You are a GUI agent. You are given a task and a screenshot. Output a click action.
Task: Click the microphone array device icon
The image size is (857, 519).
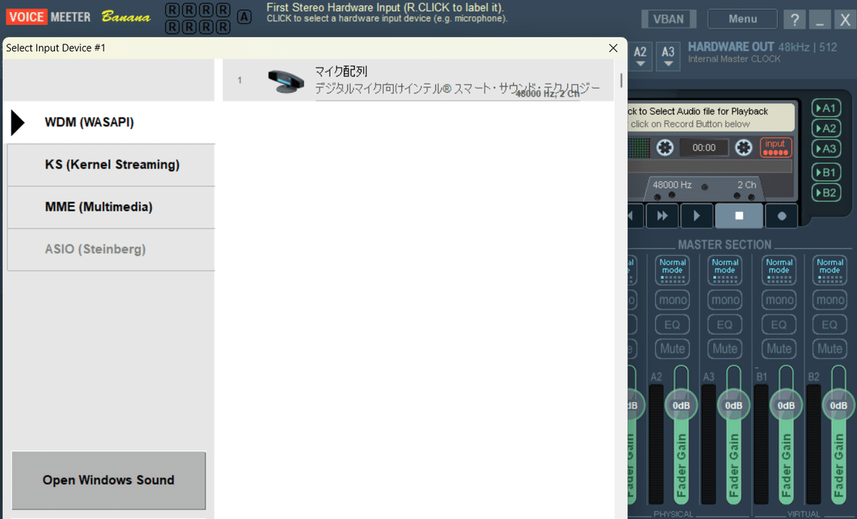[x=286, y=81]
